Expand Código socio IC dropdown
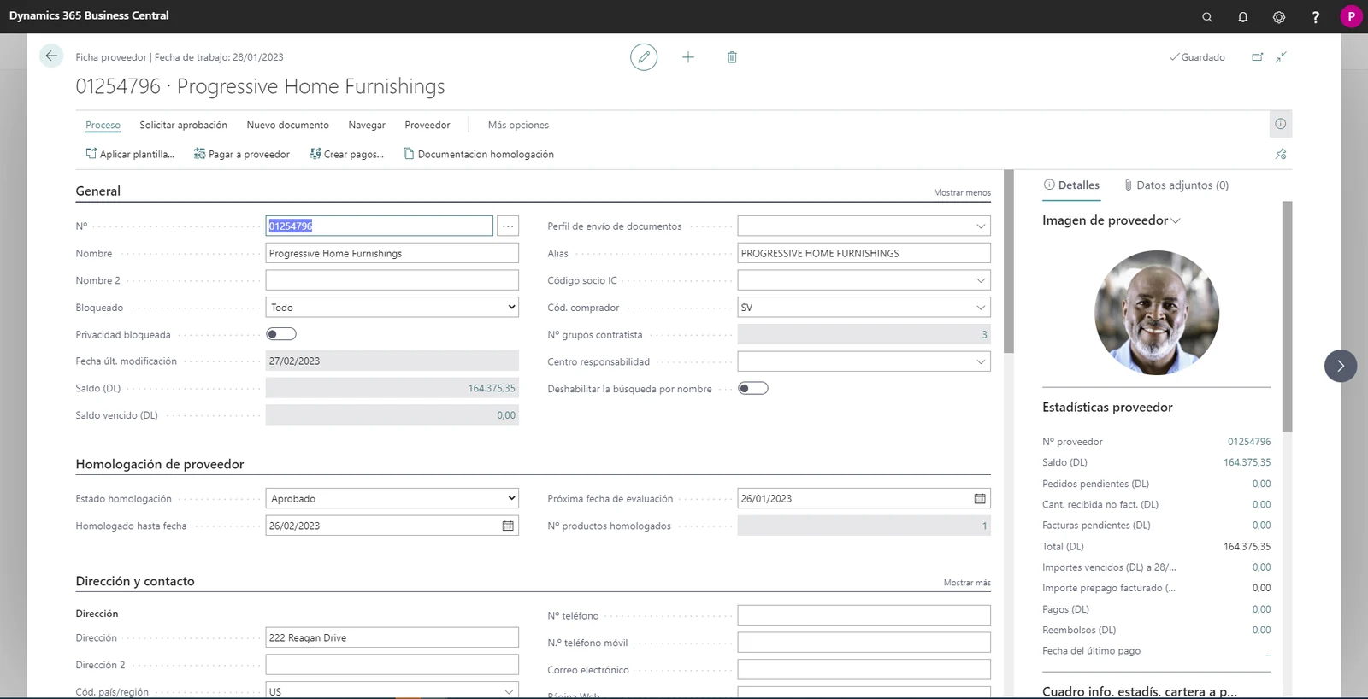The image size is (1368, 699). pyautogui.click(x=980, y=280)
